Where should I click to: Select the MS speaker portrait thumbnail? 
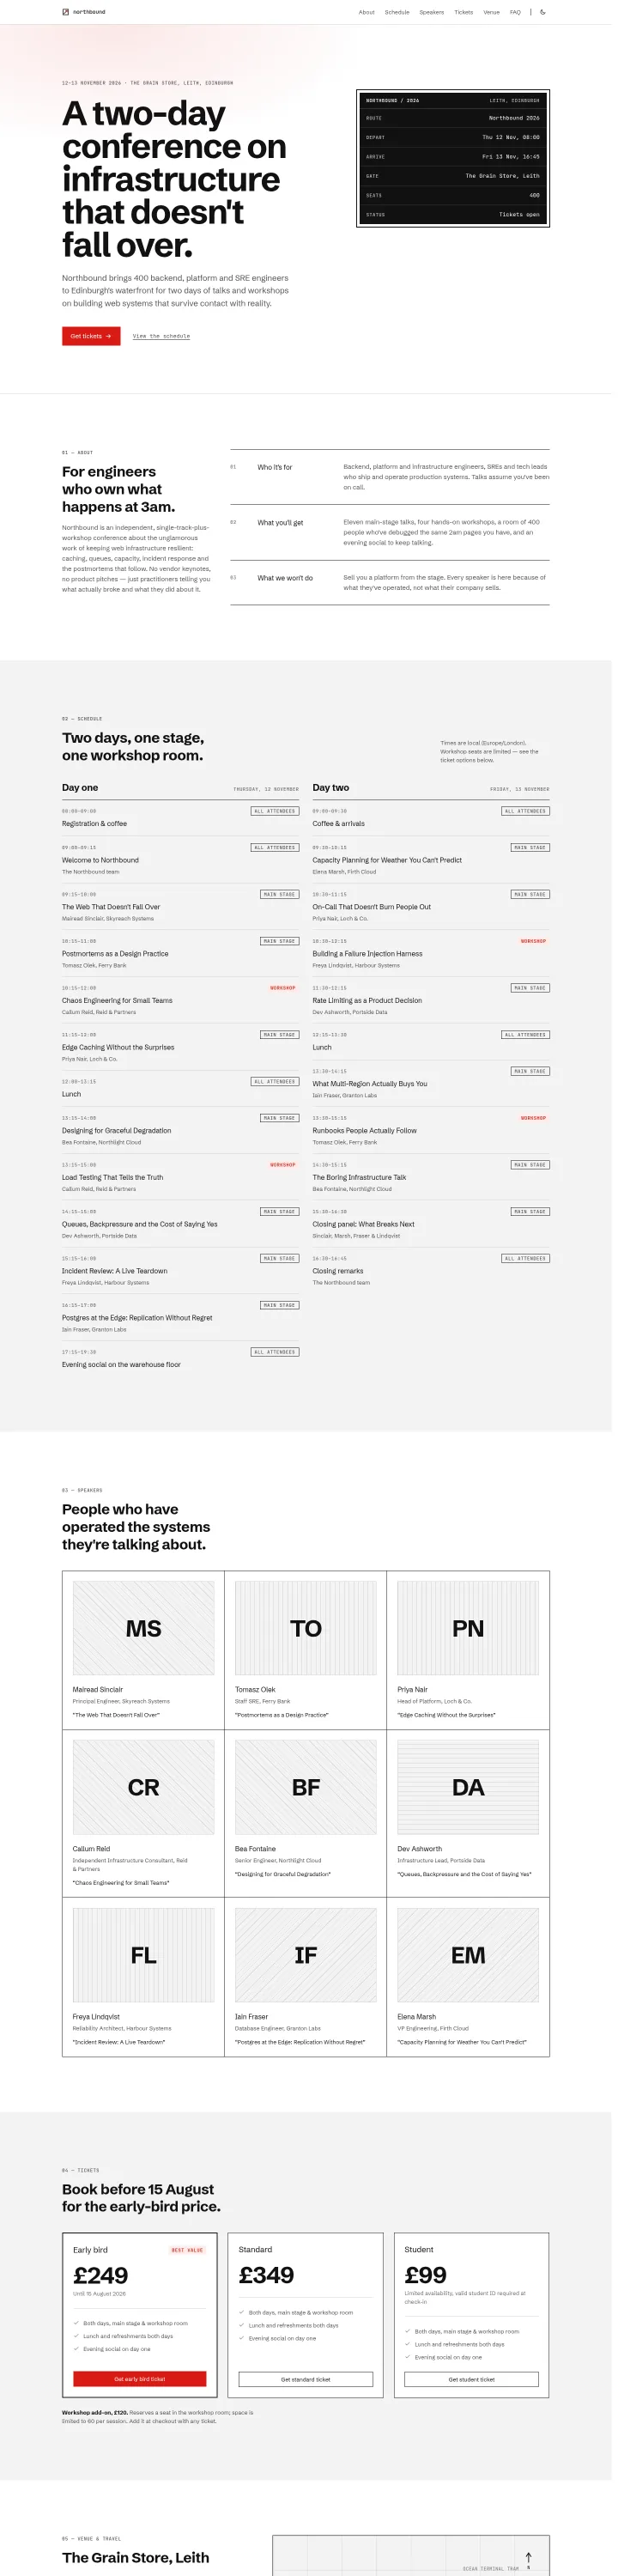[x=143, y=1628]
